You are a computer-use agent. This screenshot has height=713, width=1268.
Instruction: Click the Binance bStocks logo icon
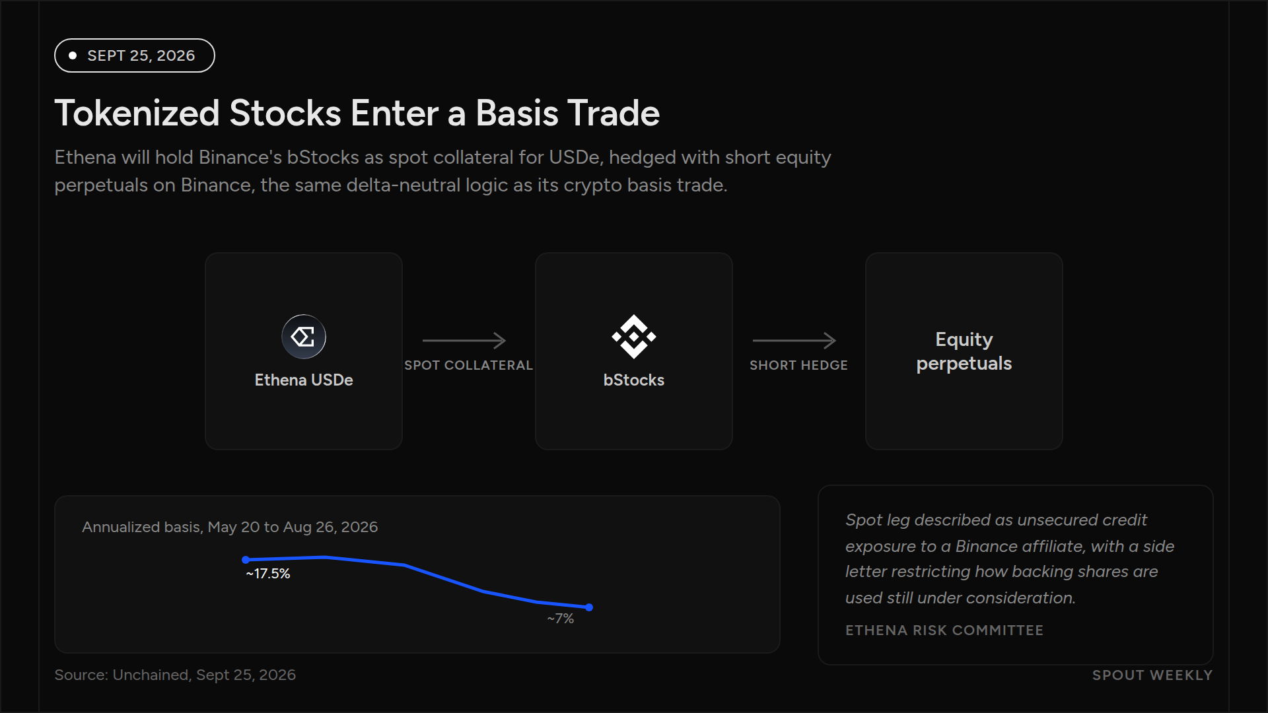point(634,337)
